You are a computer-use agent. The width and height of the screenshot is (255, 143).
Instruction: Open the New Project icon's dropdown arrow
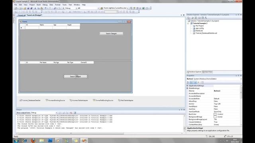tap(18, 8)
